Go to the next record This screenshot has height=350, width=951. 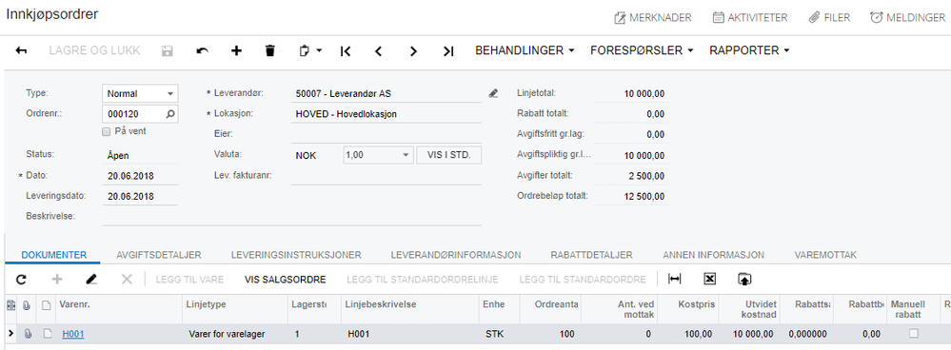pyautogui.click(x=414, y=51)
